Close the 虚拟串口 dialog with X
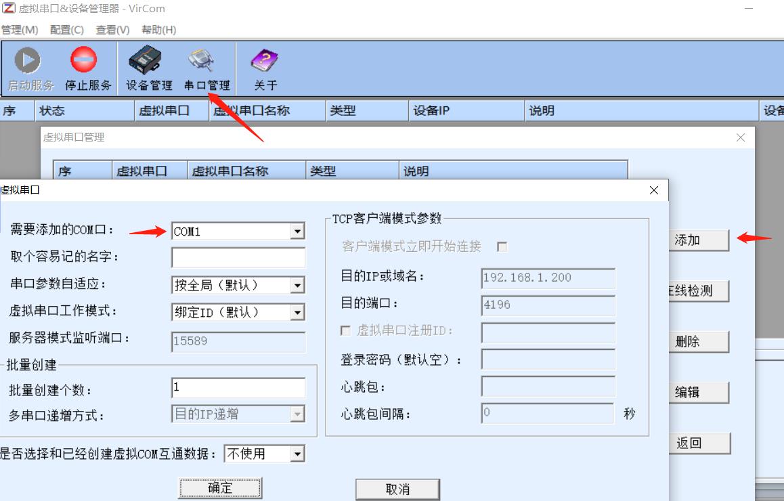The width and height of the screenshot is (784, 501). click(x=653, y=191)
